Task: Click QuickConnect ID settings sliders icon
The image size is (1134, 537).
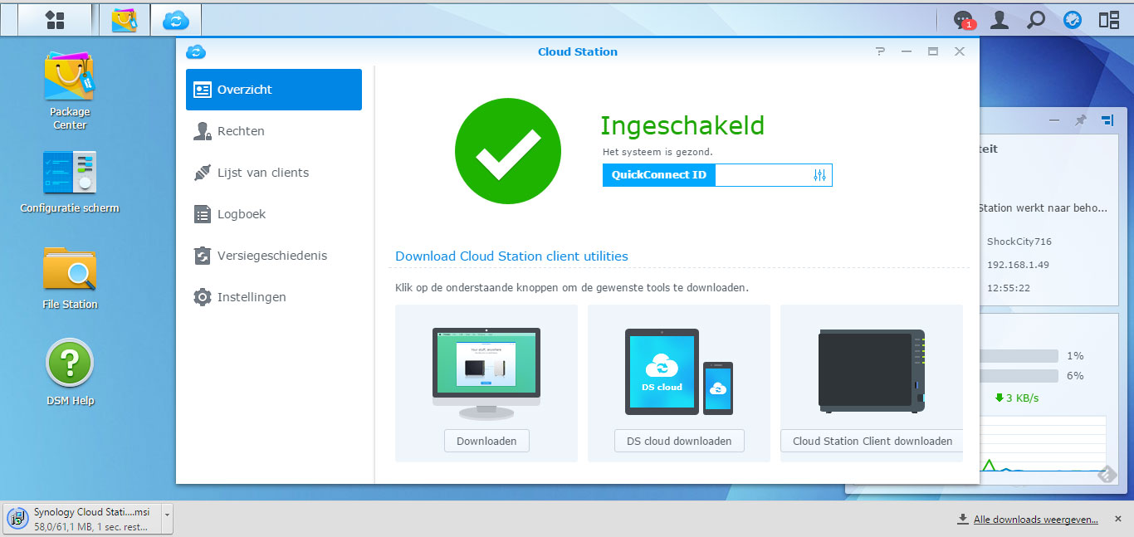Action: tap(820, 175)
